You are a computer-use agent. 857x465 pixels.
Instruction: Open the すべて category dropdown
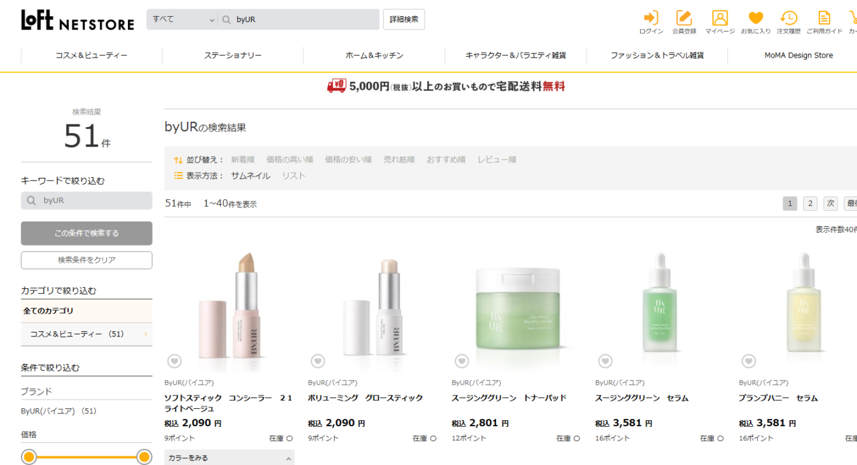[x=182, y=19]
